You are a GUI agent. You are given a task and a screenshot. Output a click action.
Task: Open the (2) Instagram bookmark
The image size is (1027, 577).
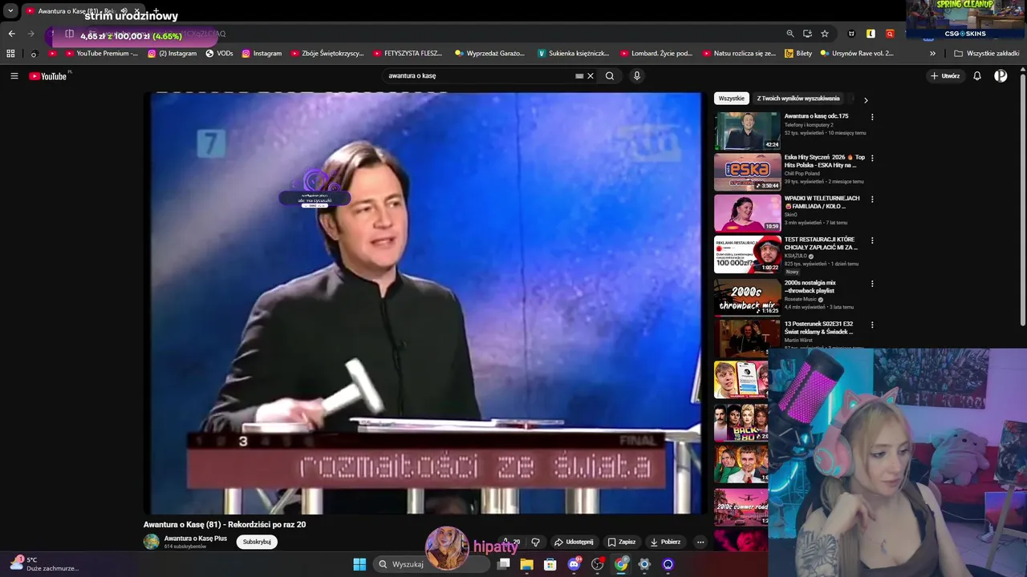[x=173, y=54]
